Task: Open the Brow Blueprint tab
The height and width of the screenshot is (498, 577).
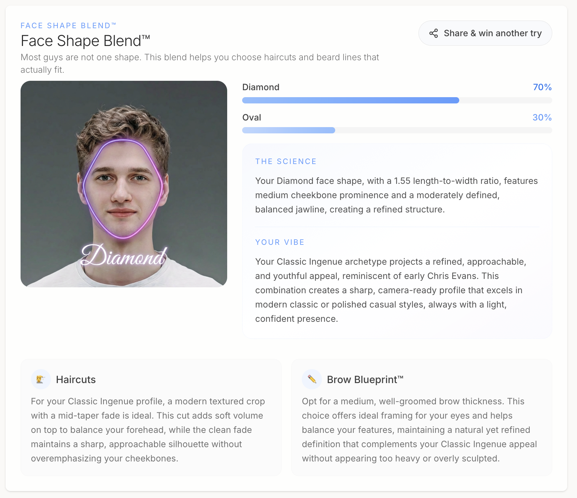Action: point(365,379)
